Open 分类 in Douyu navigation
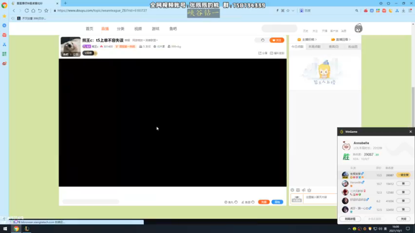This screenshot has width=415, height=233. tap(120, 28)
